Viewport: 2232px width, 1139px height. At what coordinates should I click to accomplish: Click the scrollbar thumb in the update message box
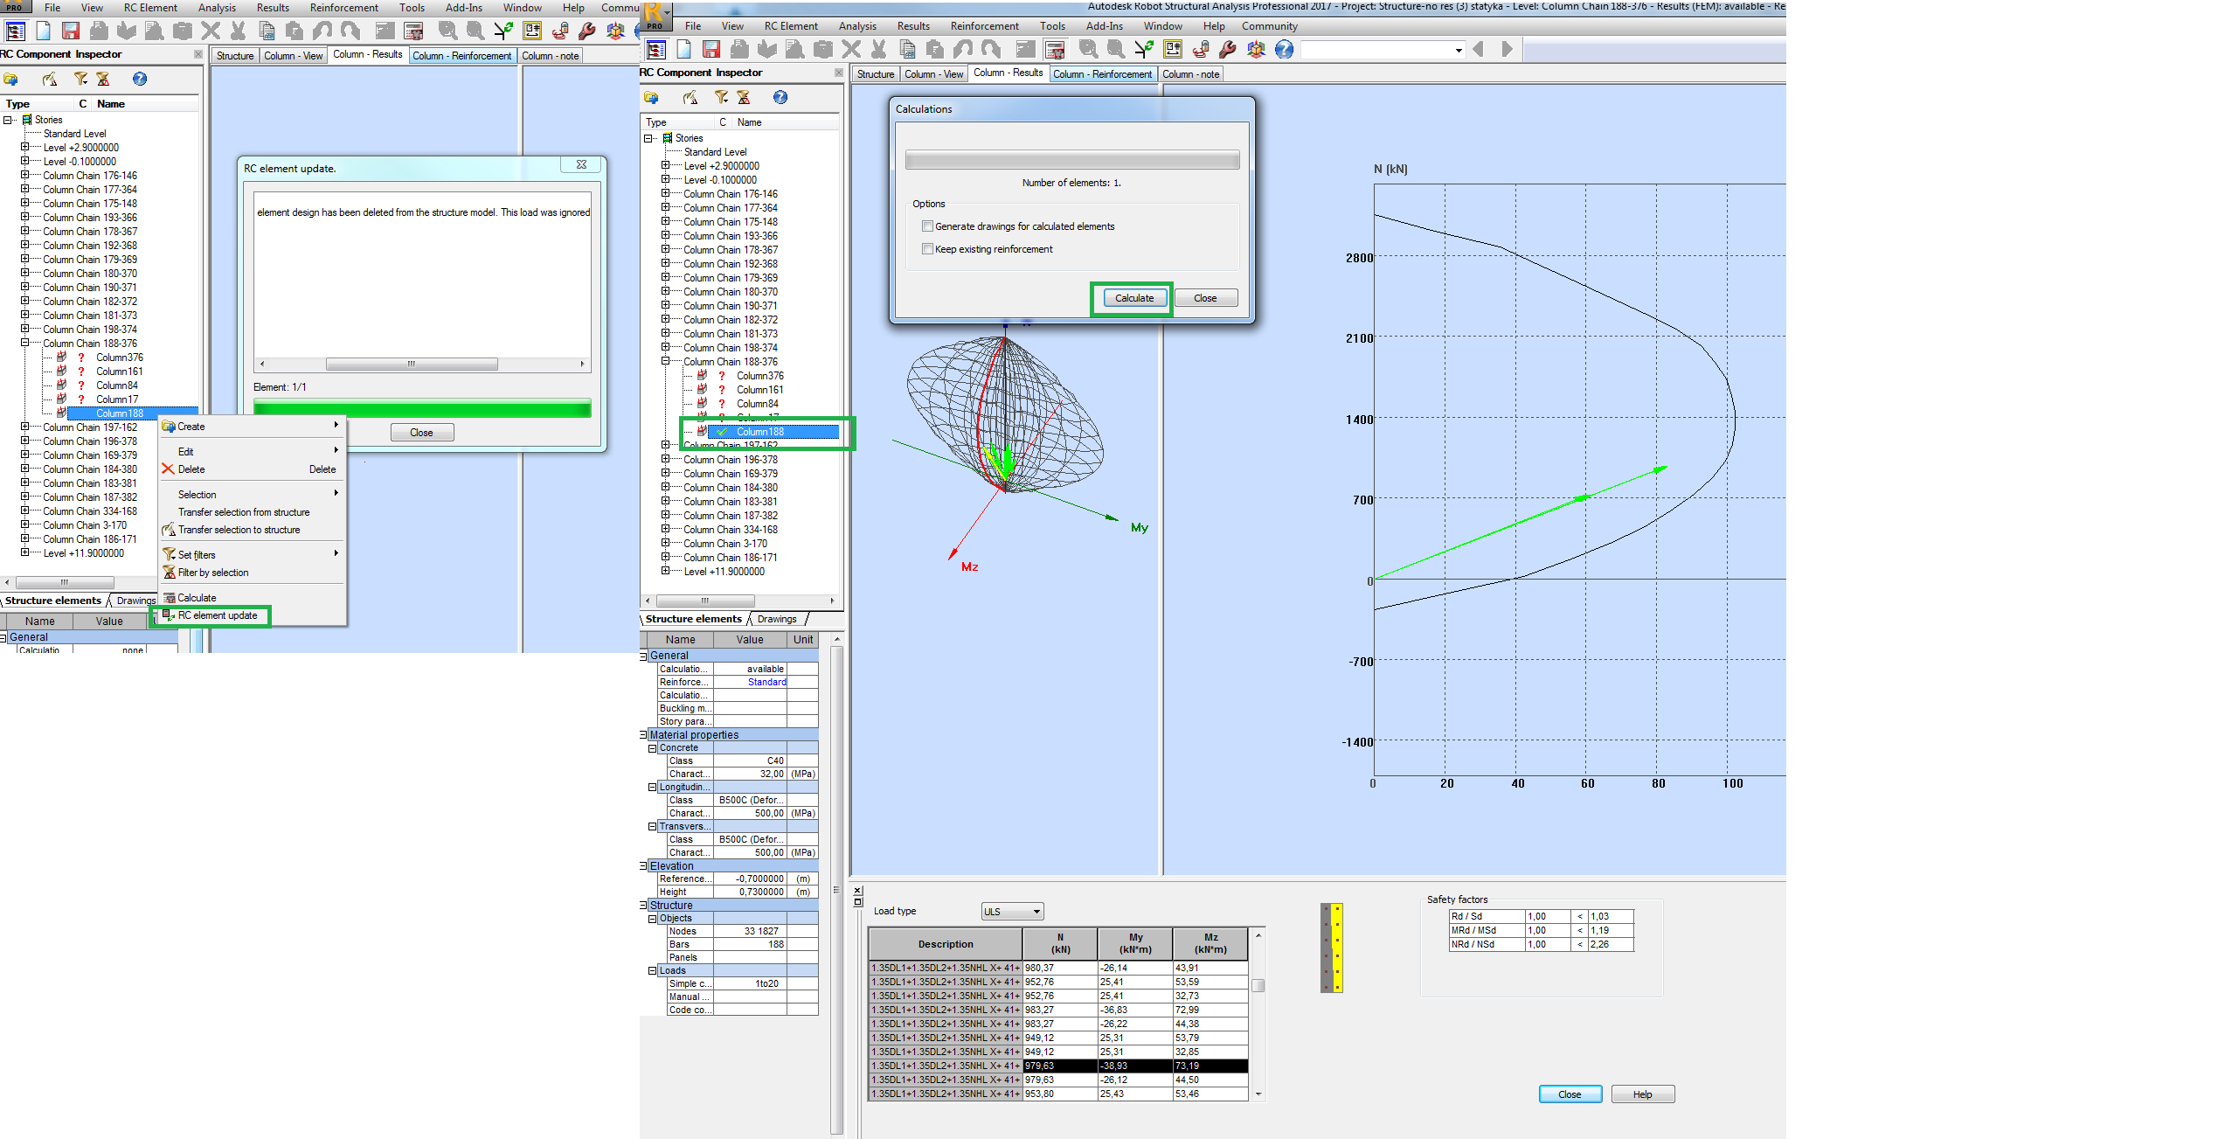pyautogui.click(x=411, y=364)
